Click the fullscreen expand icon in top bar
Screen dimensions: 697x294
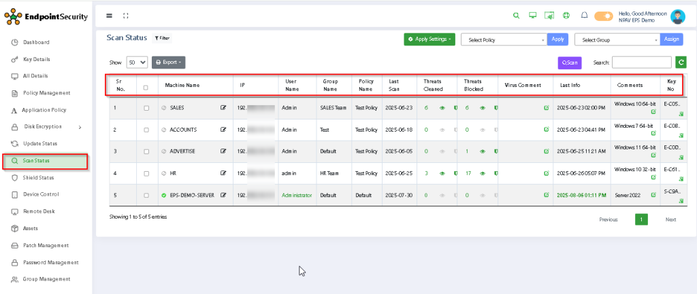pos(125,15)
